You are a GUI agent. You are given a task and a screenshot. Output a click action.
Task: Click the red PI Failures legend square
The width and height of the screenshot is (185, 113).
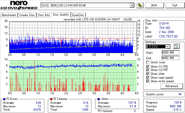point(51,99)
